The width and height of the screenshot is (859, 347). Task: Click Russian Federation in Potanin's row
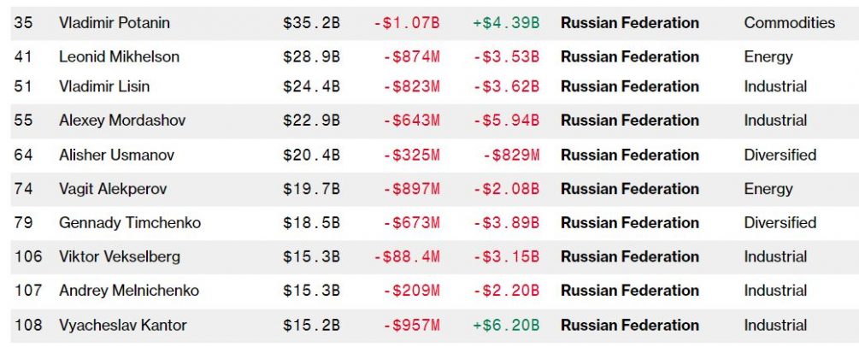pos(630,23)
